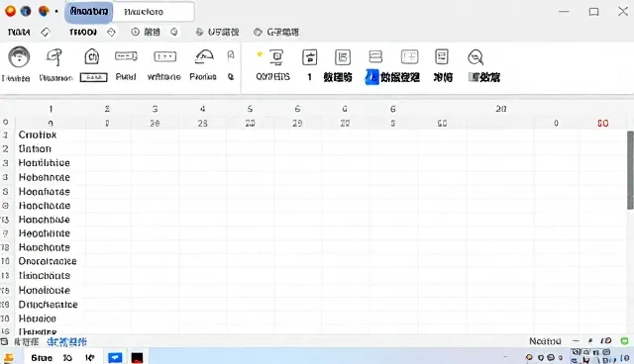Click the magnifier search icon in the ribbon

(x=475, y=57)
